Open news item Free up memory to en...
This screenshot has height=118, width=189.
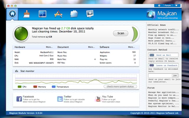tap(162, 35)
